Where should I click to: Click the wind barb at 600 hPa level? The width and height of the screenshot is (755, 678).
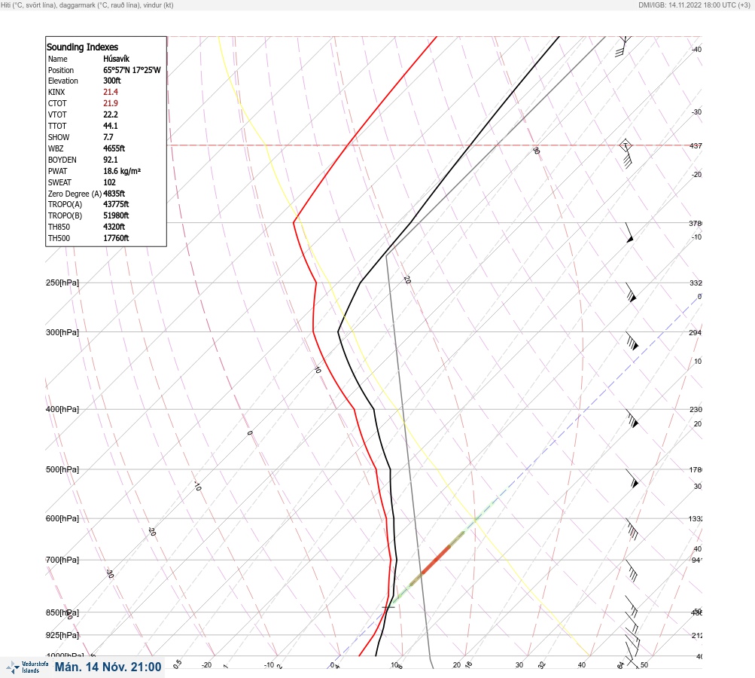[x=632, y=529]
